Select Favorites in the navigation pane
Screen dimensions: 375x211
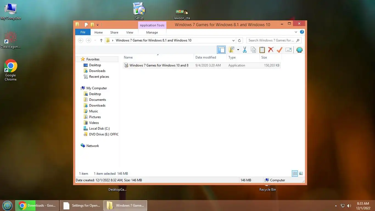pyautogui.click(x=93, y=59)
